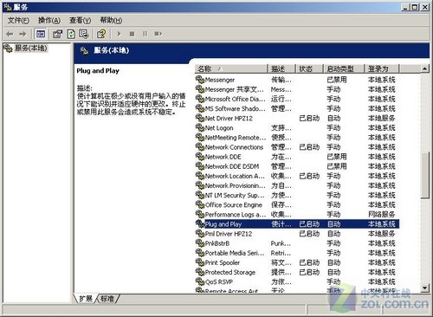
Task: Open the Properties toolbar icon
Action: (57, 34)
